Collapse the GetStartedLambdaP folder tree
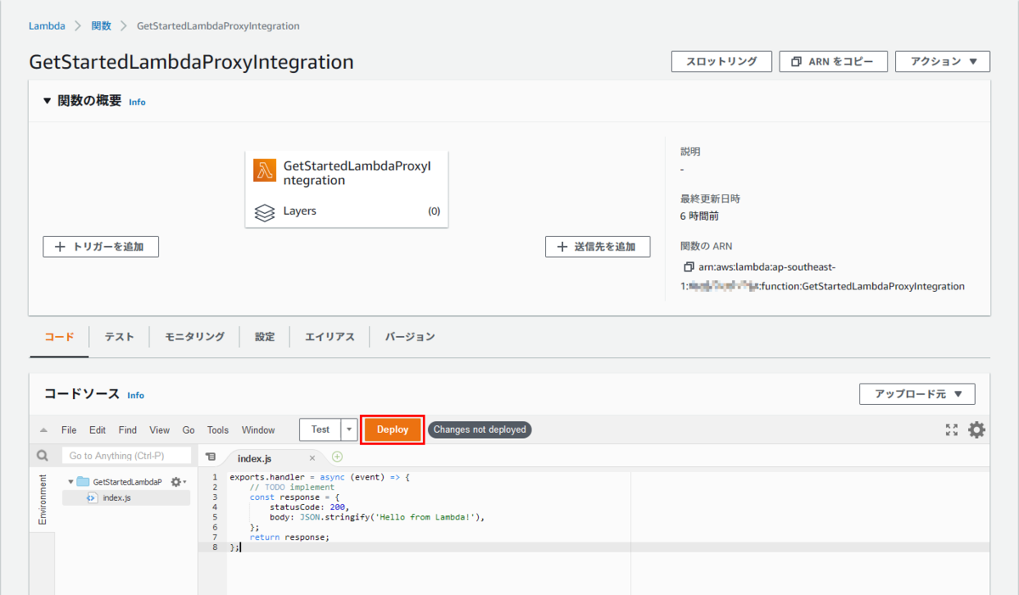The image size is (1019, 595). click(70, 481)
